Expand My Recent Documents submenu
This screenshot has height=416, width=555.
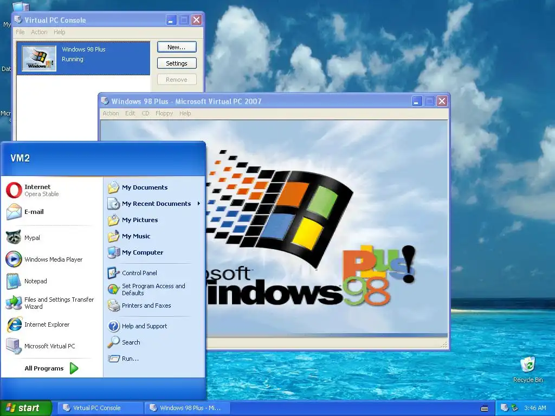[x=154, y=204]
